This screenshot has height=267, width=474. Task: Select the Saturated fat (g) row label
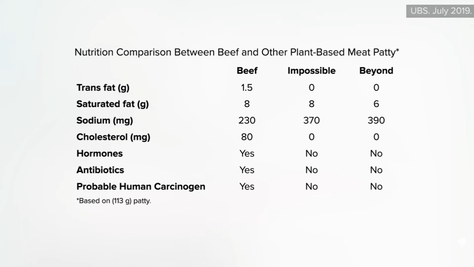pyautogui.click(x=112, y=104)
